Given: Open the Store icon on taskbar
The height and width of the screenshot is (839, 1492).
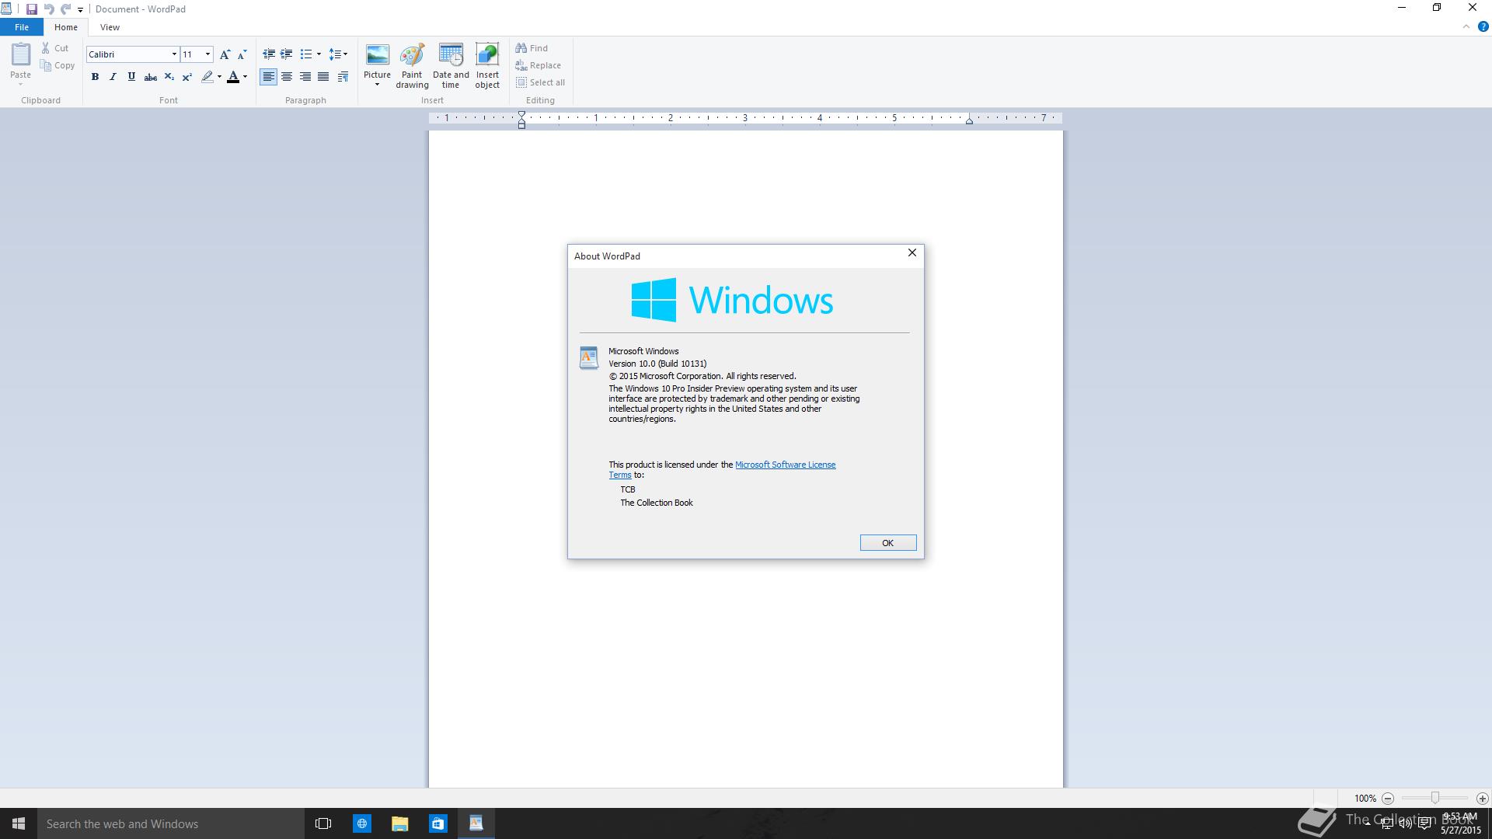Looking at the screenshot, I should pyautogui.click(x=437, y=823).
